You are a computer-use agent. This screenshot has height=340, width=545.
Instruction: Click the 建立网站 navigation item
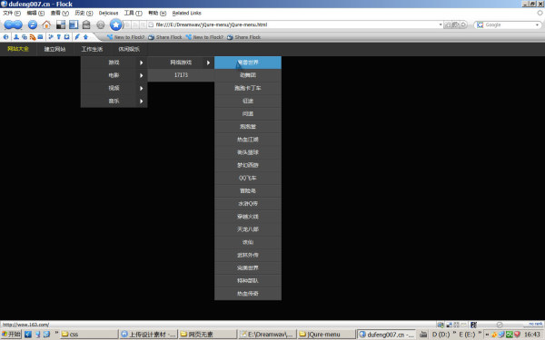54,49
